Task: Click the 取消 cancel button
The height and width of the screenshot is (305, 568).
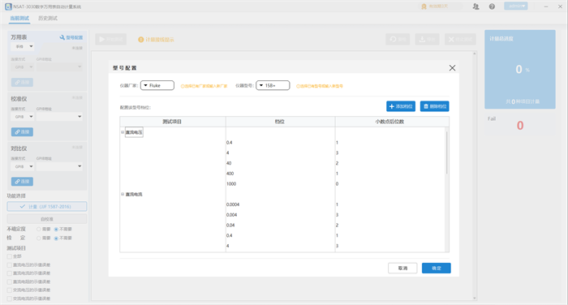Action: click(x=402, y=268)
